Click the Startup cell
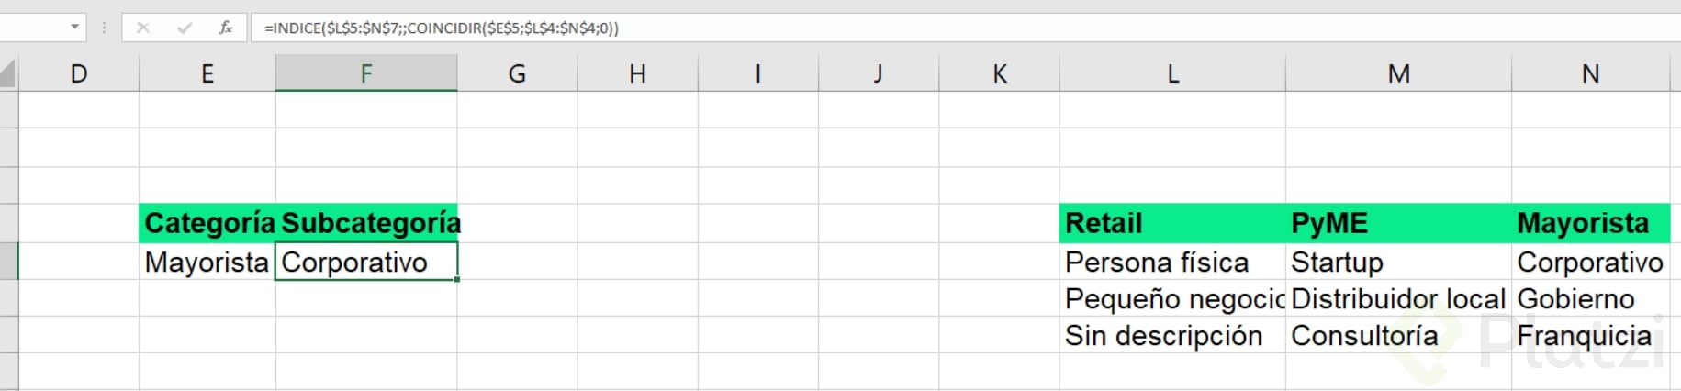The height and width of the screenshot is (391, 1681). coord(1398,263)
